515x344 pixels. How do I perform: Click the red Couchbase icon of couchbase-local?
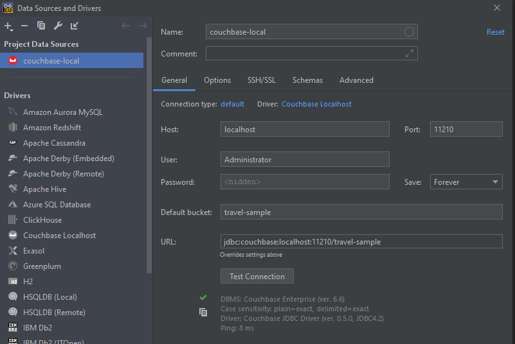tap(13, 60)
